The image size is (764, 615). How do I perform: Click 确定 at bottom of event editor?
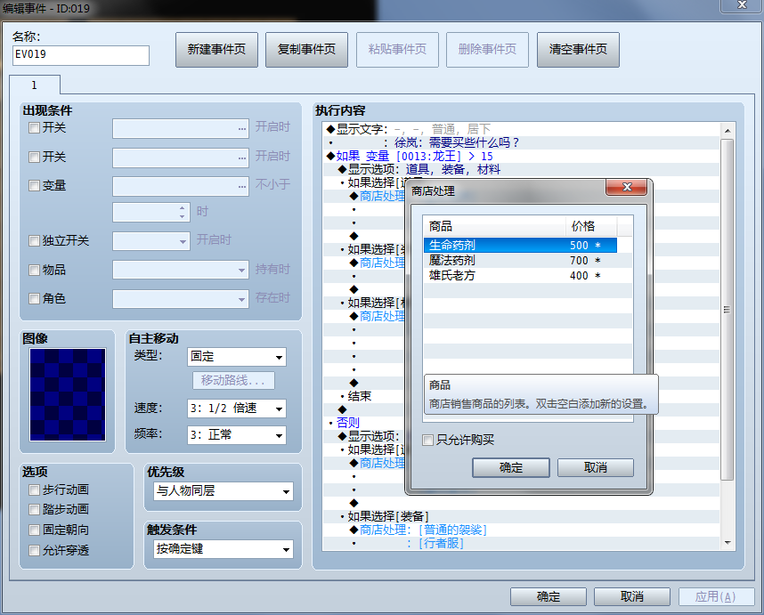coord(549,597)
